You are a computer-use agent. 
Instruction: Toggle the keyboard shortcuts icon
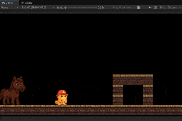pos(155,8)
